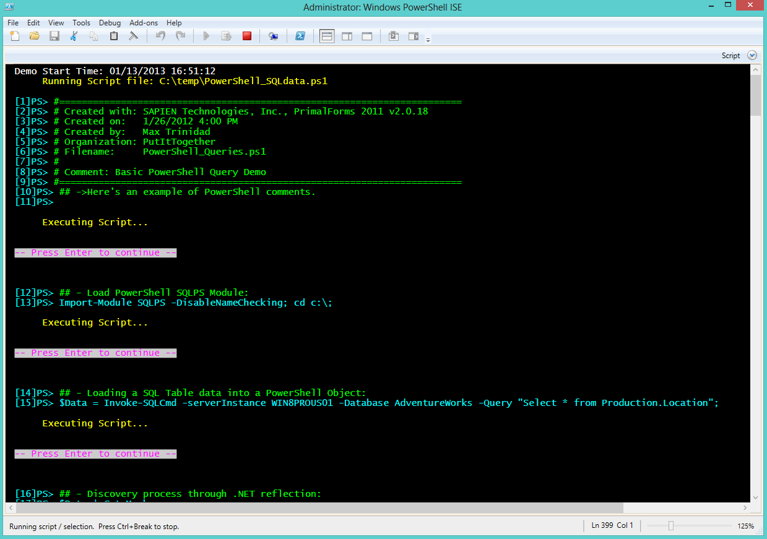The height and width of the screenshot is (539, 767).
Task: Click the PowerShell ISE title bar icon
Action: [x=10, y=7]
